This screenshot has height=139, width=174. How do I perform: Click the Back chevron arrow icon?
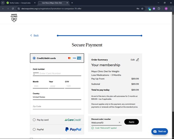pyautogui.click(x=31, y=35)
